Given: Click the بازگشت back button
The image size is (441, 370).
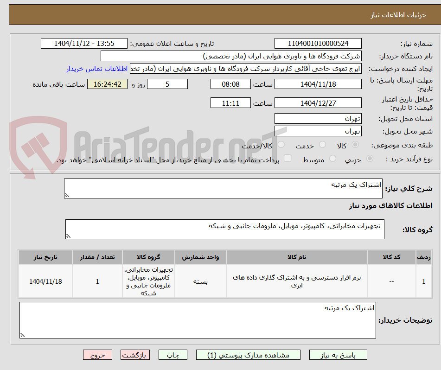Looking at the screenshot, I should click(135, 355).
